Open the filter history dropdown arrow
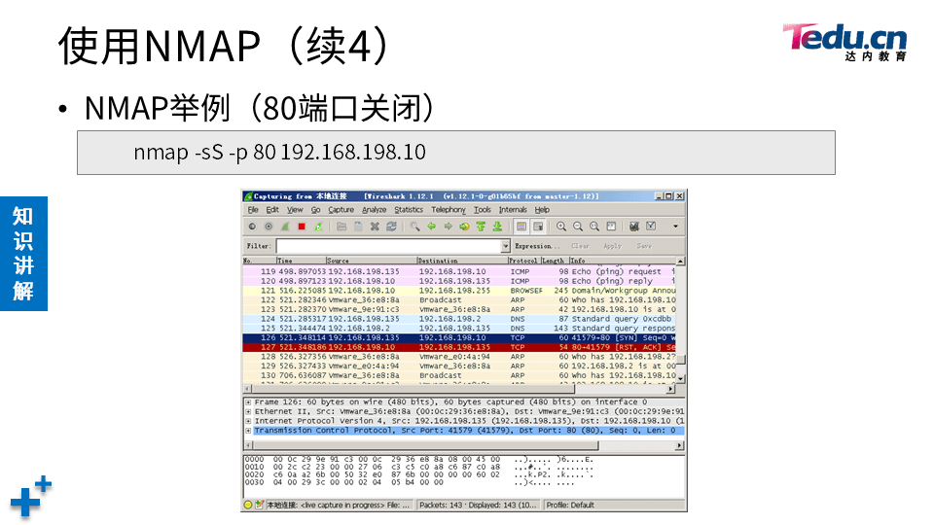934x525 pixels. click(506, 246)
